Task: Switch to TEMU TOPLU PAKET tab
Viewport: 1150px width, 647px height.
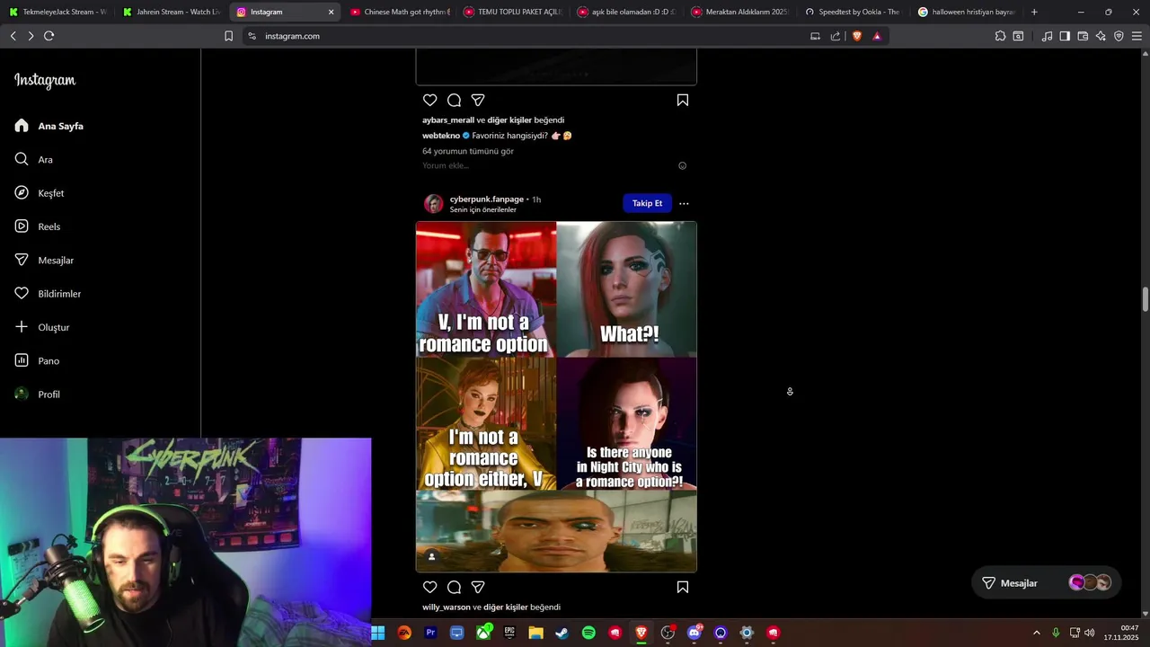Action: (513, 12)
